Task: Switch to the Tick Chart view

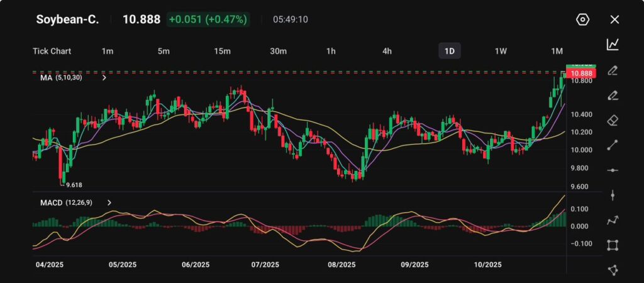Action: click(52, 51)
